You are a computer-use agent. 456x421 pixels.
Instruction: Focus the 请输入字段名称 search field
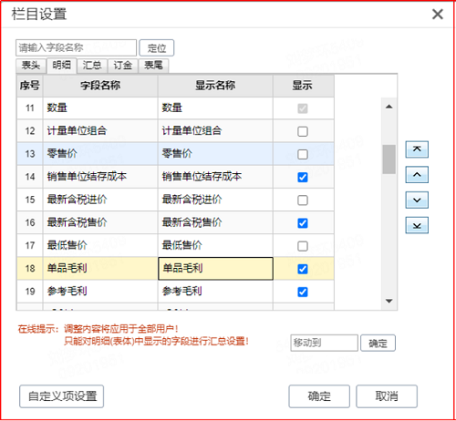click(x=76, y=47)
